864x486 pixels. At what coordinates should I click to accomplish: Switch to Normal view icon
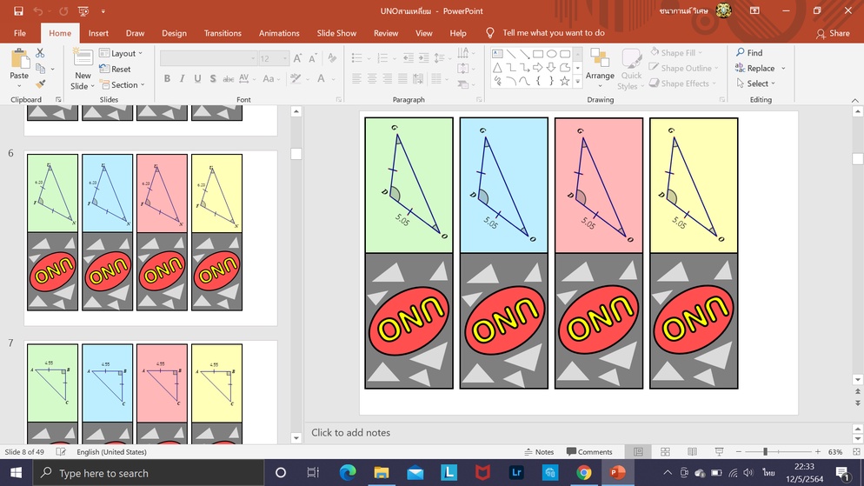point(638,452)
